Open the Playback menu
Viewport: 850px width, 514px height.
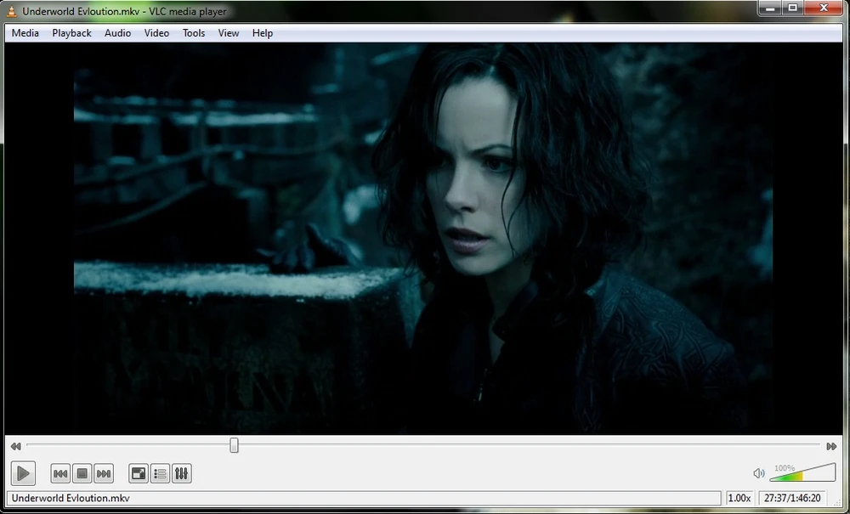71,33
